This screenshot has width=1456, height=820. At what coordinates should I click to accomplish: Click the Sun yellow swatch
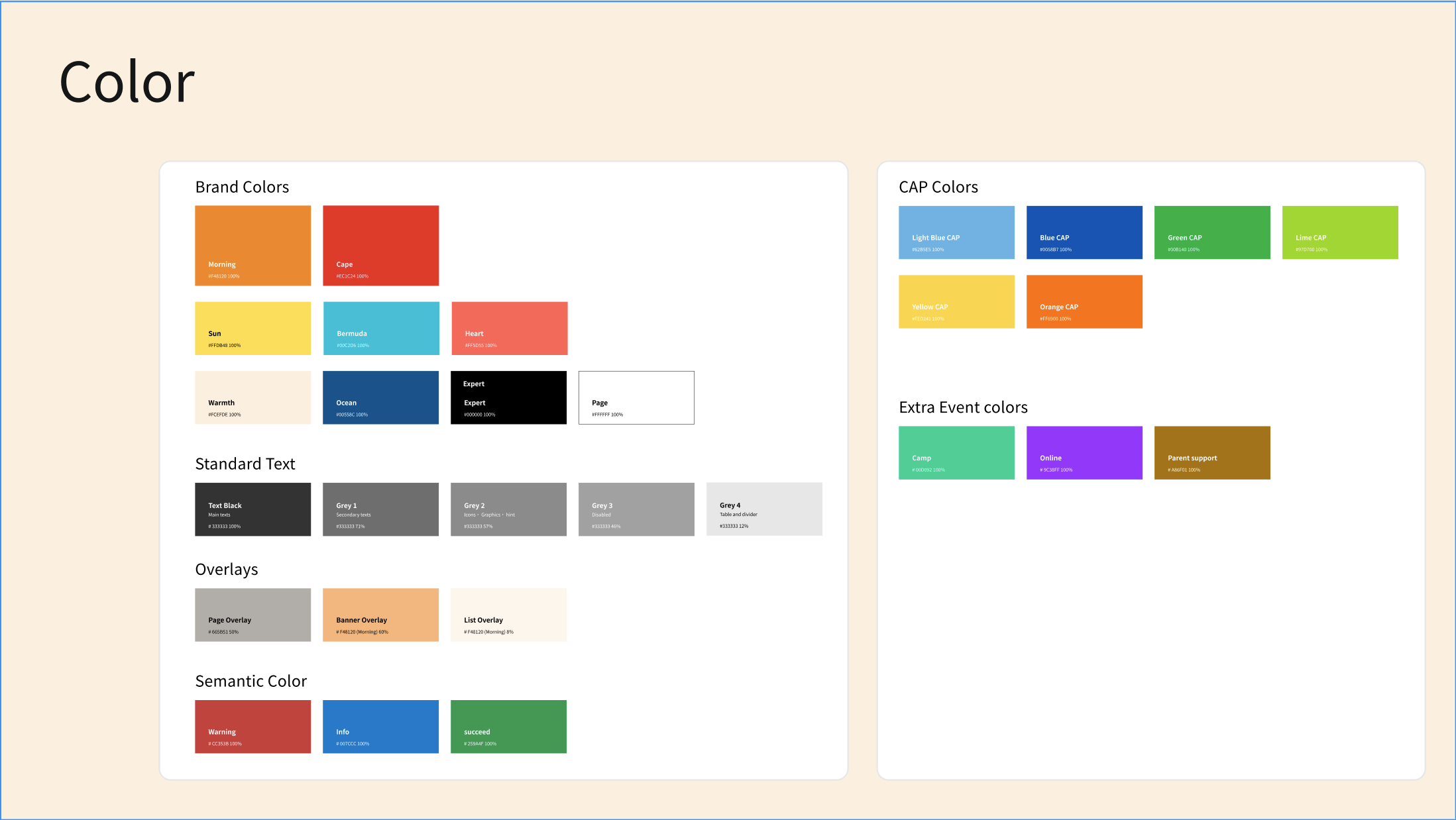tap(252, 328)
